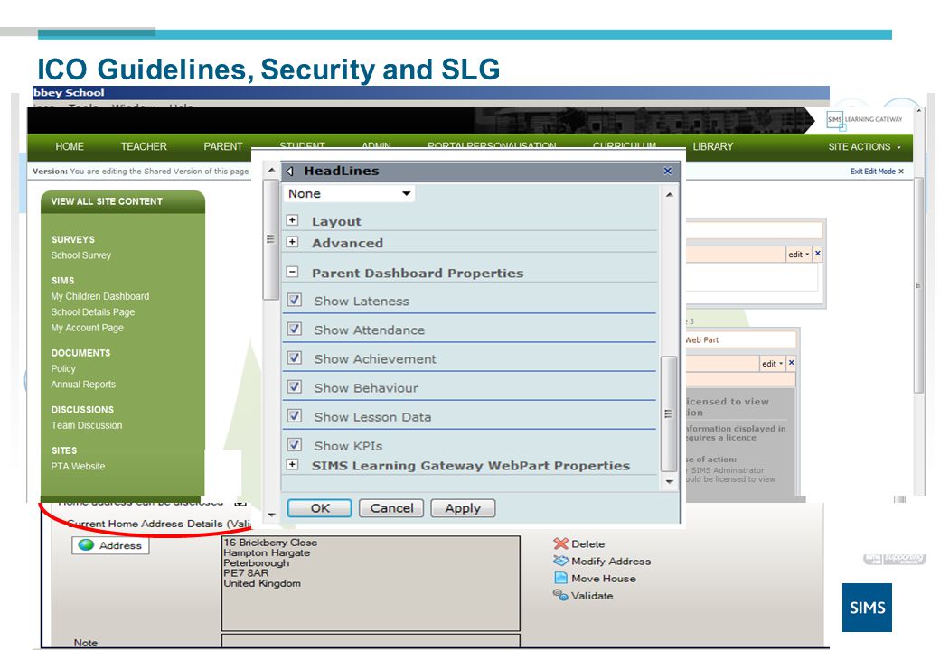Click the home address text box
940x650 pixels.
point(371,583)
